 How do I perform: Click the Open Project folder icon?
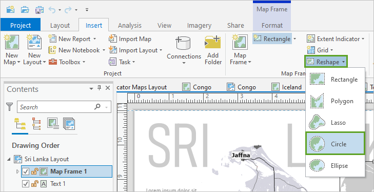coord(25,10)
